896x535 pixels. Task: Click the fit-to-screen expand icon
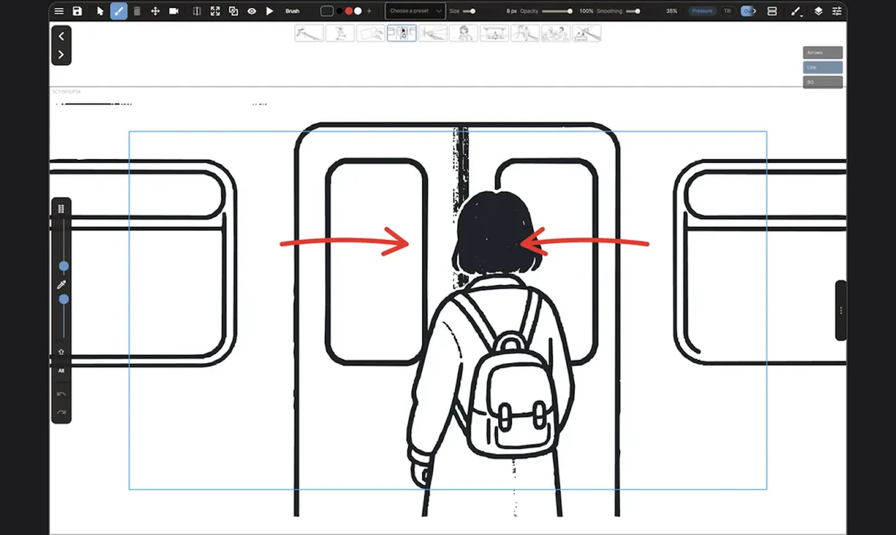[215, 11]
